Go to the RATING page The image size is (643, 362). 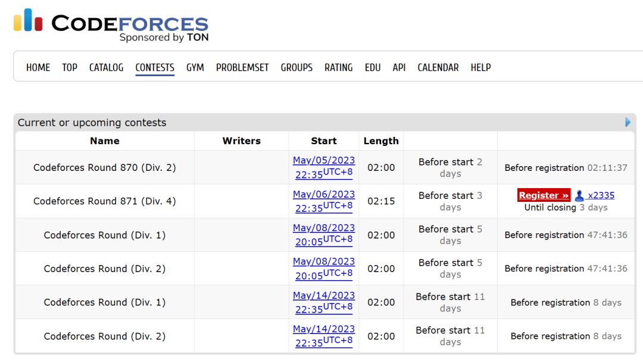339,67
